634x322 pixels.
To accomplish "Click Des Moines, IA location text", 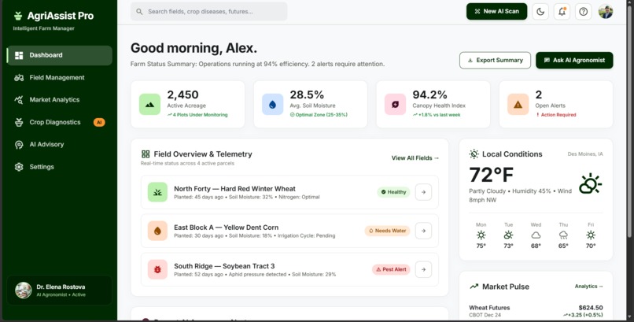I will [585, 154].
